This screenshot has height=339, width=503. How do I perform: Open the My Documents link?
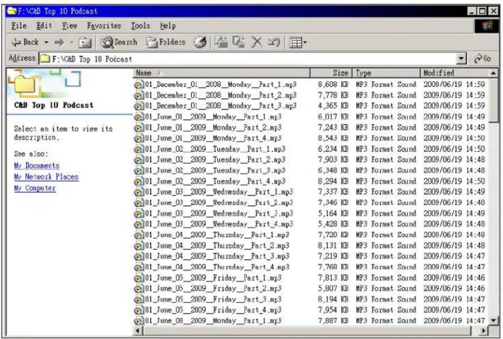(37, 166)
